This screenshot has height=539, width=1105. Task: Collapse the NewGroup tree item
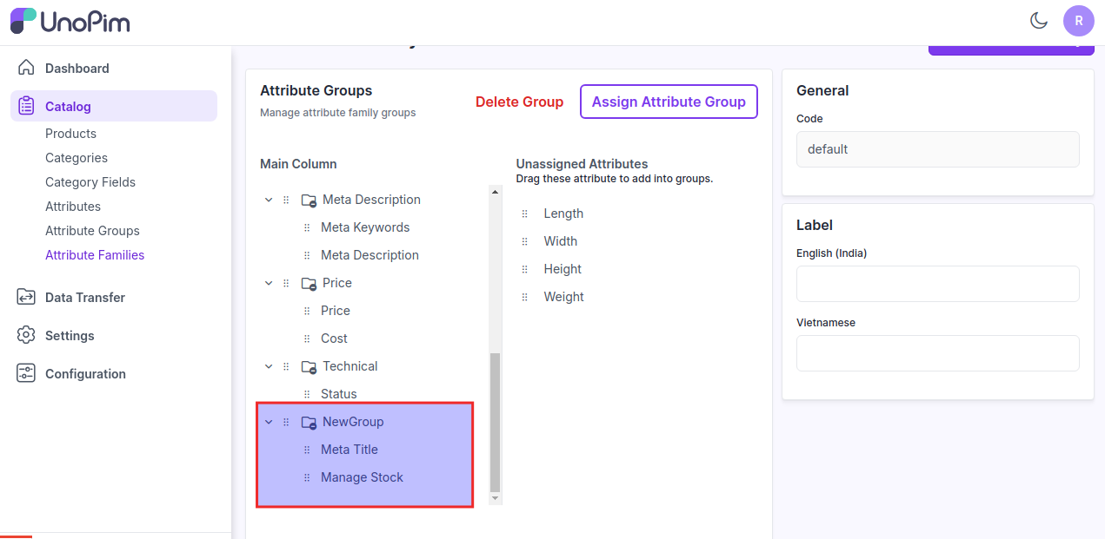click(x=269, y=421)
